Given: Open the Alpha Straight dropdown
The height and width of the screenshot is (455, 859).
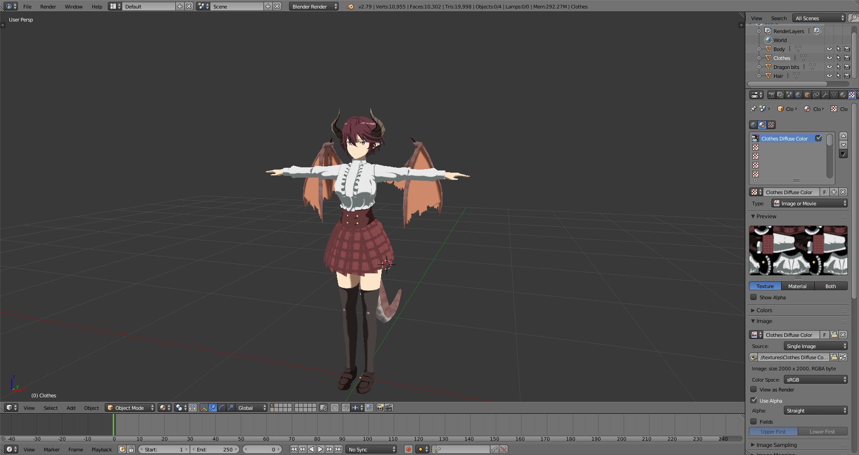Looking at the screenshot, I should (816, 411).
